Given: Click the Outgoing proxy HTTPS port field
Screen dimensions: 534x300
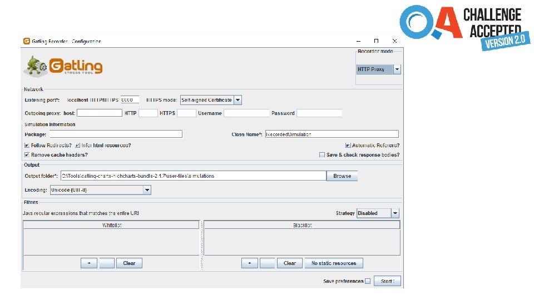Looking at the screenshot, I should pyautogui.click(x=187, y=113).
